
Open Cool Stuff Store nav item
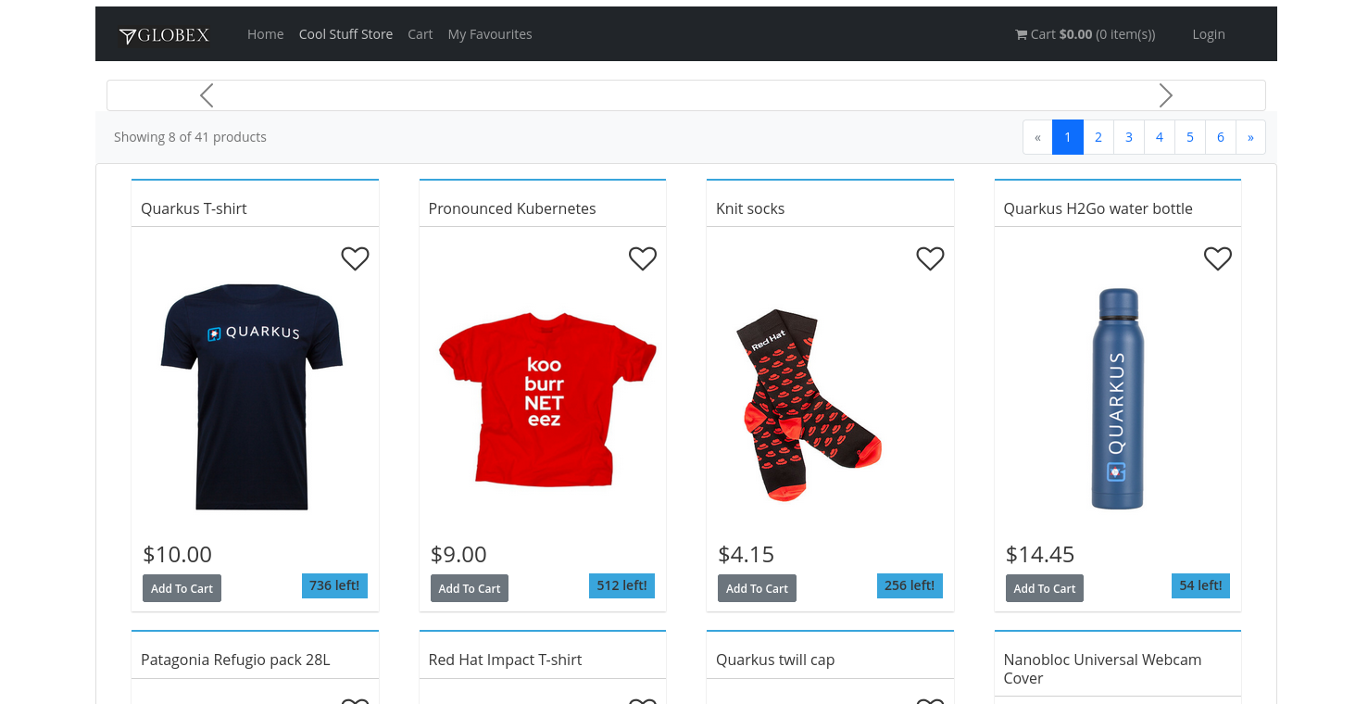pyautogui.click(x=345, y=34)
